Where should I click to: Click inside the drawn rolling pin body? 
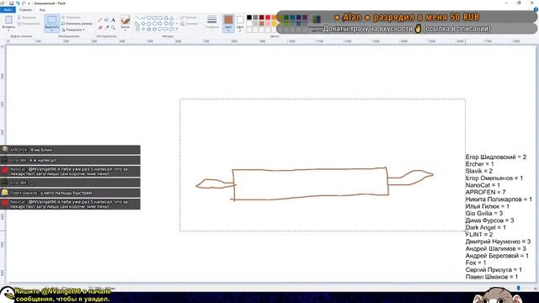[x=311, y=183]
